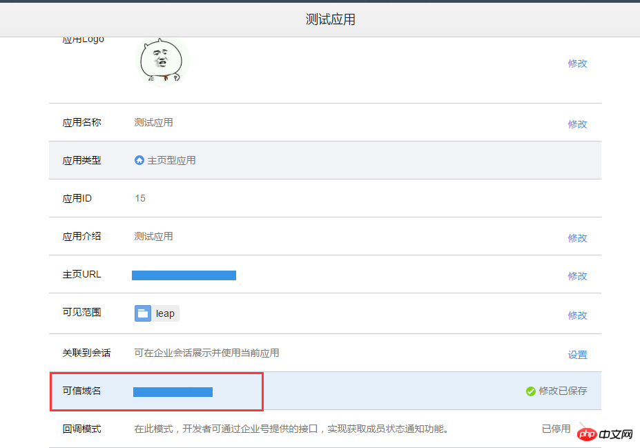The image size is (640, 448).
Task: Click the redacted 可信域名 value field
Action: 173,392
